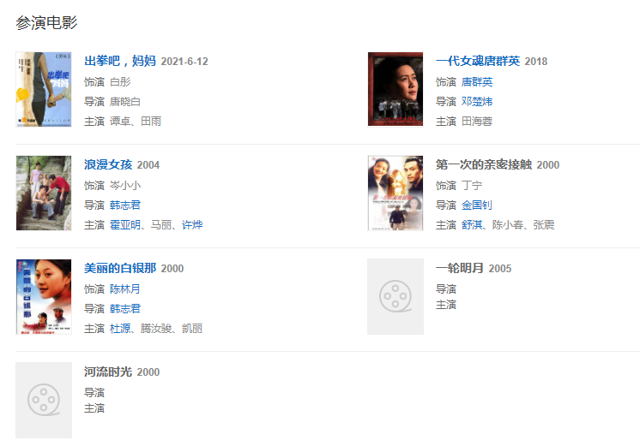Click actor 霍亚明 in 浪漫女孩
Screen dimensions: 640x446
[x=125, y=224]
